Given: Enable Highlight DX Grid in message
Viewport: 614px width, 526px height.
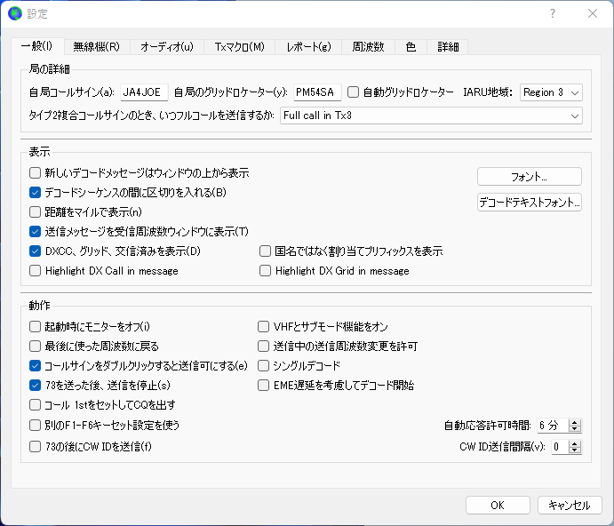Looking at the screenshot, I should (265, 271).
